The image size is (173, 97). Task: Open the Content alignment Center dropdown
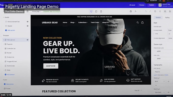[170, 38]
